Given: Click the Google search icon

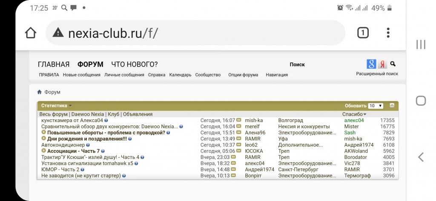Looking at the screenshot, I should point(372,64).
